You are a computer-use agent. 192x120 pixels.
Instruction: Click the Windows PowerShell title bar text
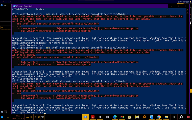pyautogui.click(x=24, y=6)
